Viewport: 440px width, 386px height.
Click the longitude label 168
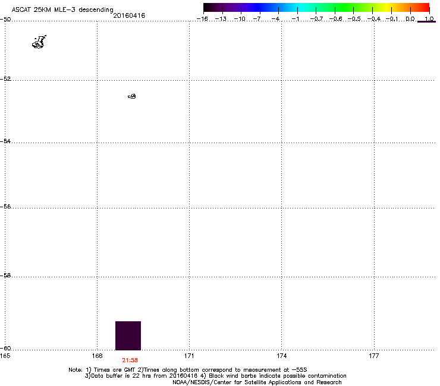(x=97, y=356)
